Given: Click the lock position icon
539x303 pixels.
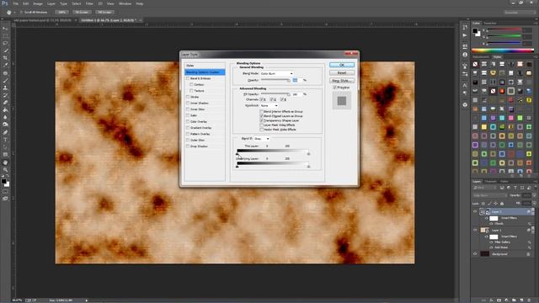Looking at the screenshot, I should 495,204.
